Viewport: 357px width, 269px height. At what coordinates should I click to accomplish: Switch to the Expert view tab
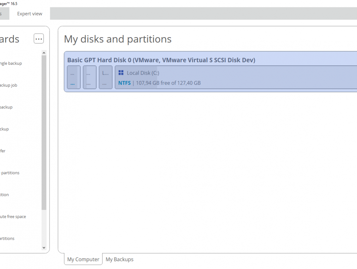30,14
